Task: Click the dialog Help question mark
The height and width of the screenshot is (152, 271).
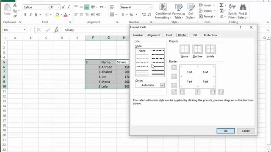Action: 240,27
